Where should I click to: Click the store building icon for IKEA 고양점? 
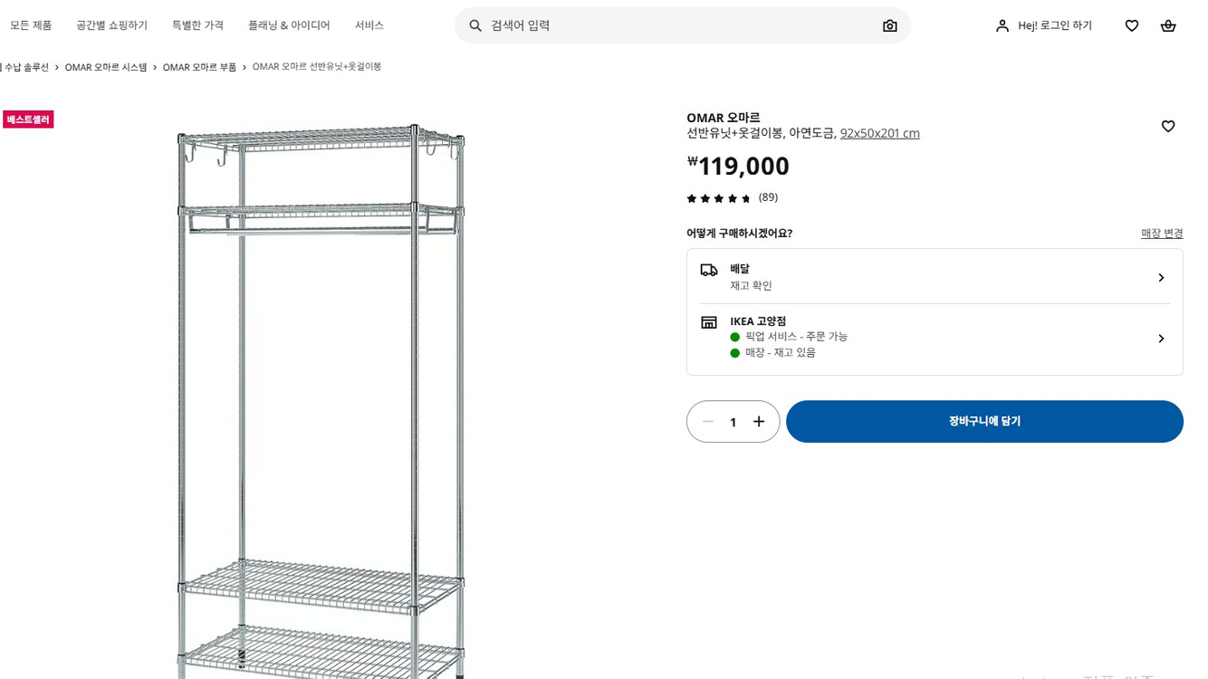pyautogui.click(x=709, y=322)
